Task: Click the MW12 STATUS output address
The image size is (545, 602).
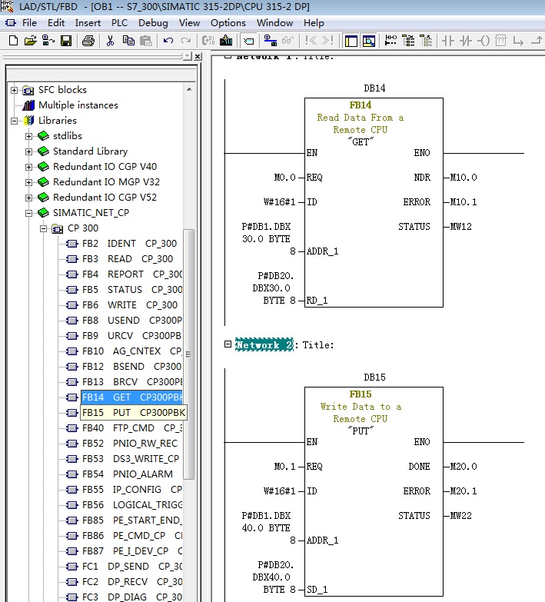Action: [463, 227]
